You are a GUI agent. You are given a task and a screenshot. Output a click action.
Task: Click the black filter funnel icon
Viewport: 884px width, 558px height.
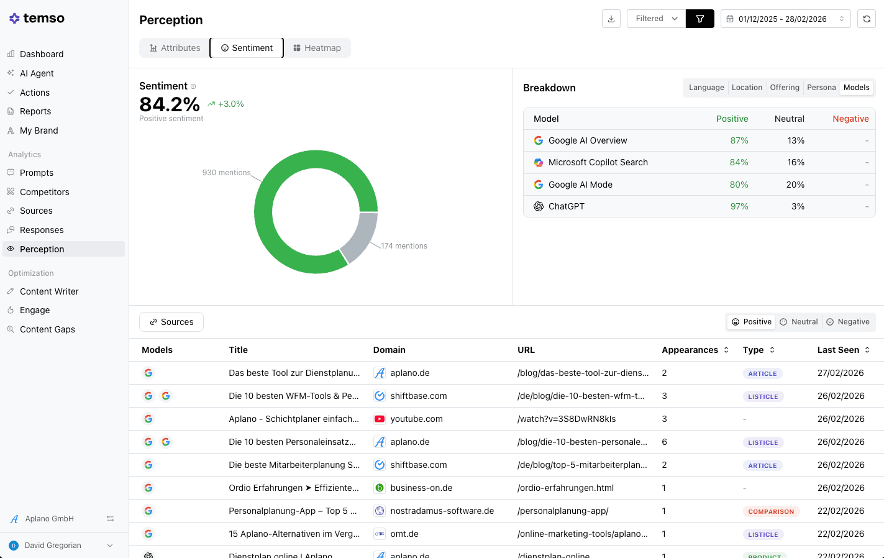point(700,19)
